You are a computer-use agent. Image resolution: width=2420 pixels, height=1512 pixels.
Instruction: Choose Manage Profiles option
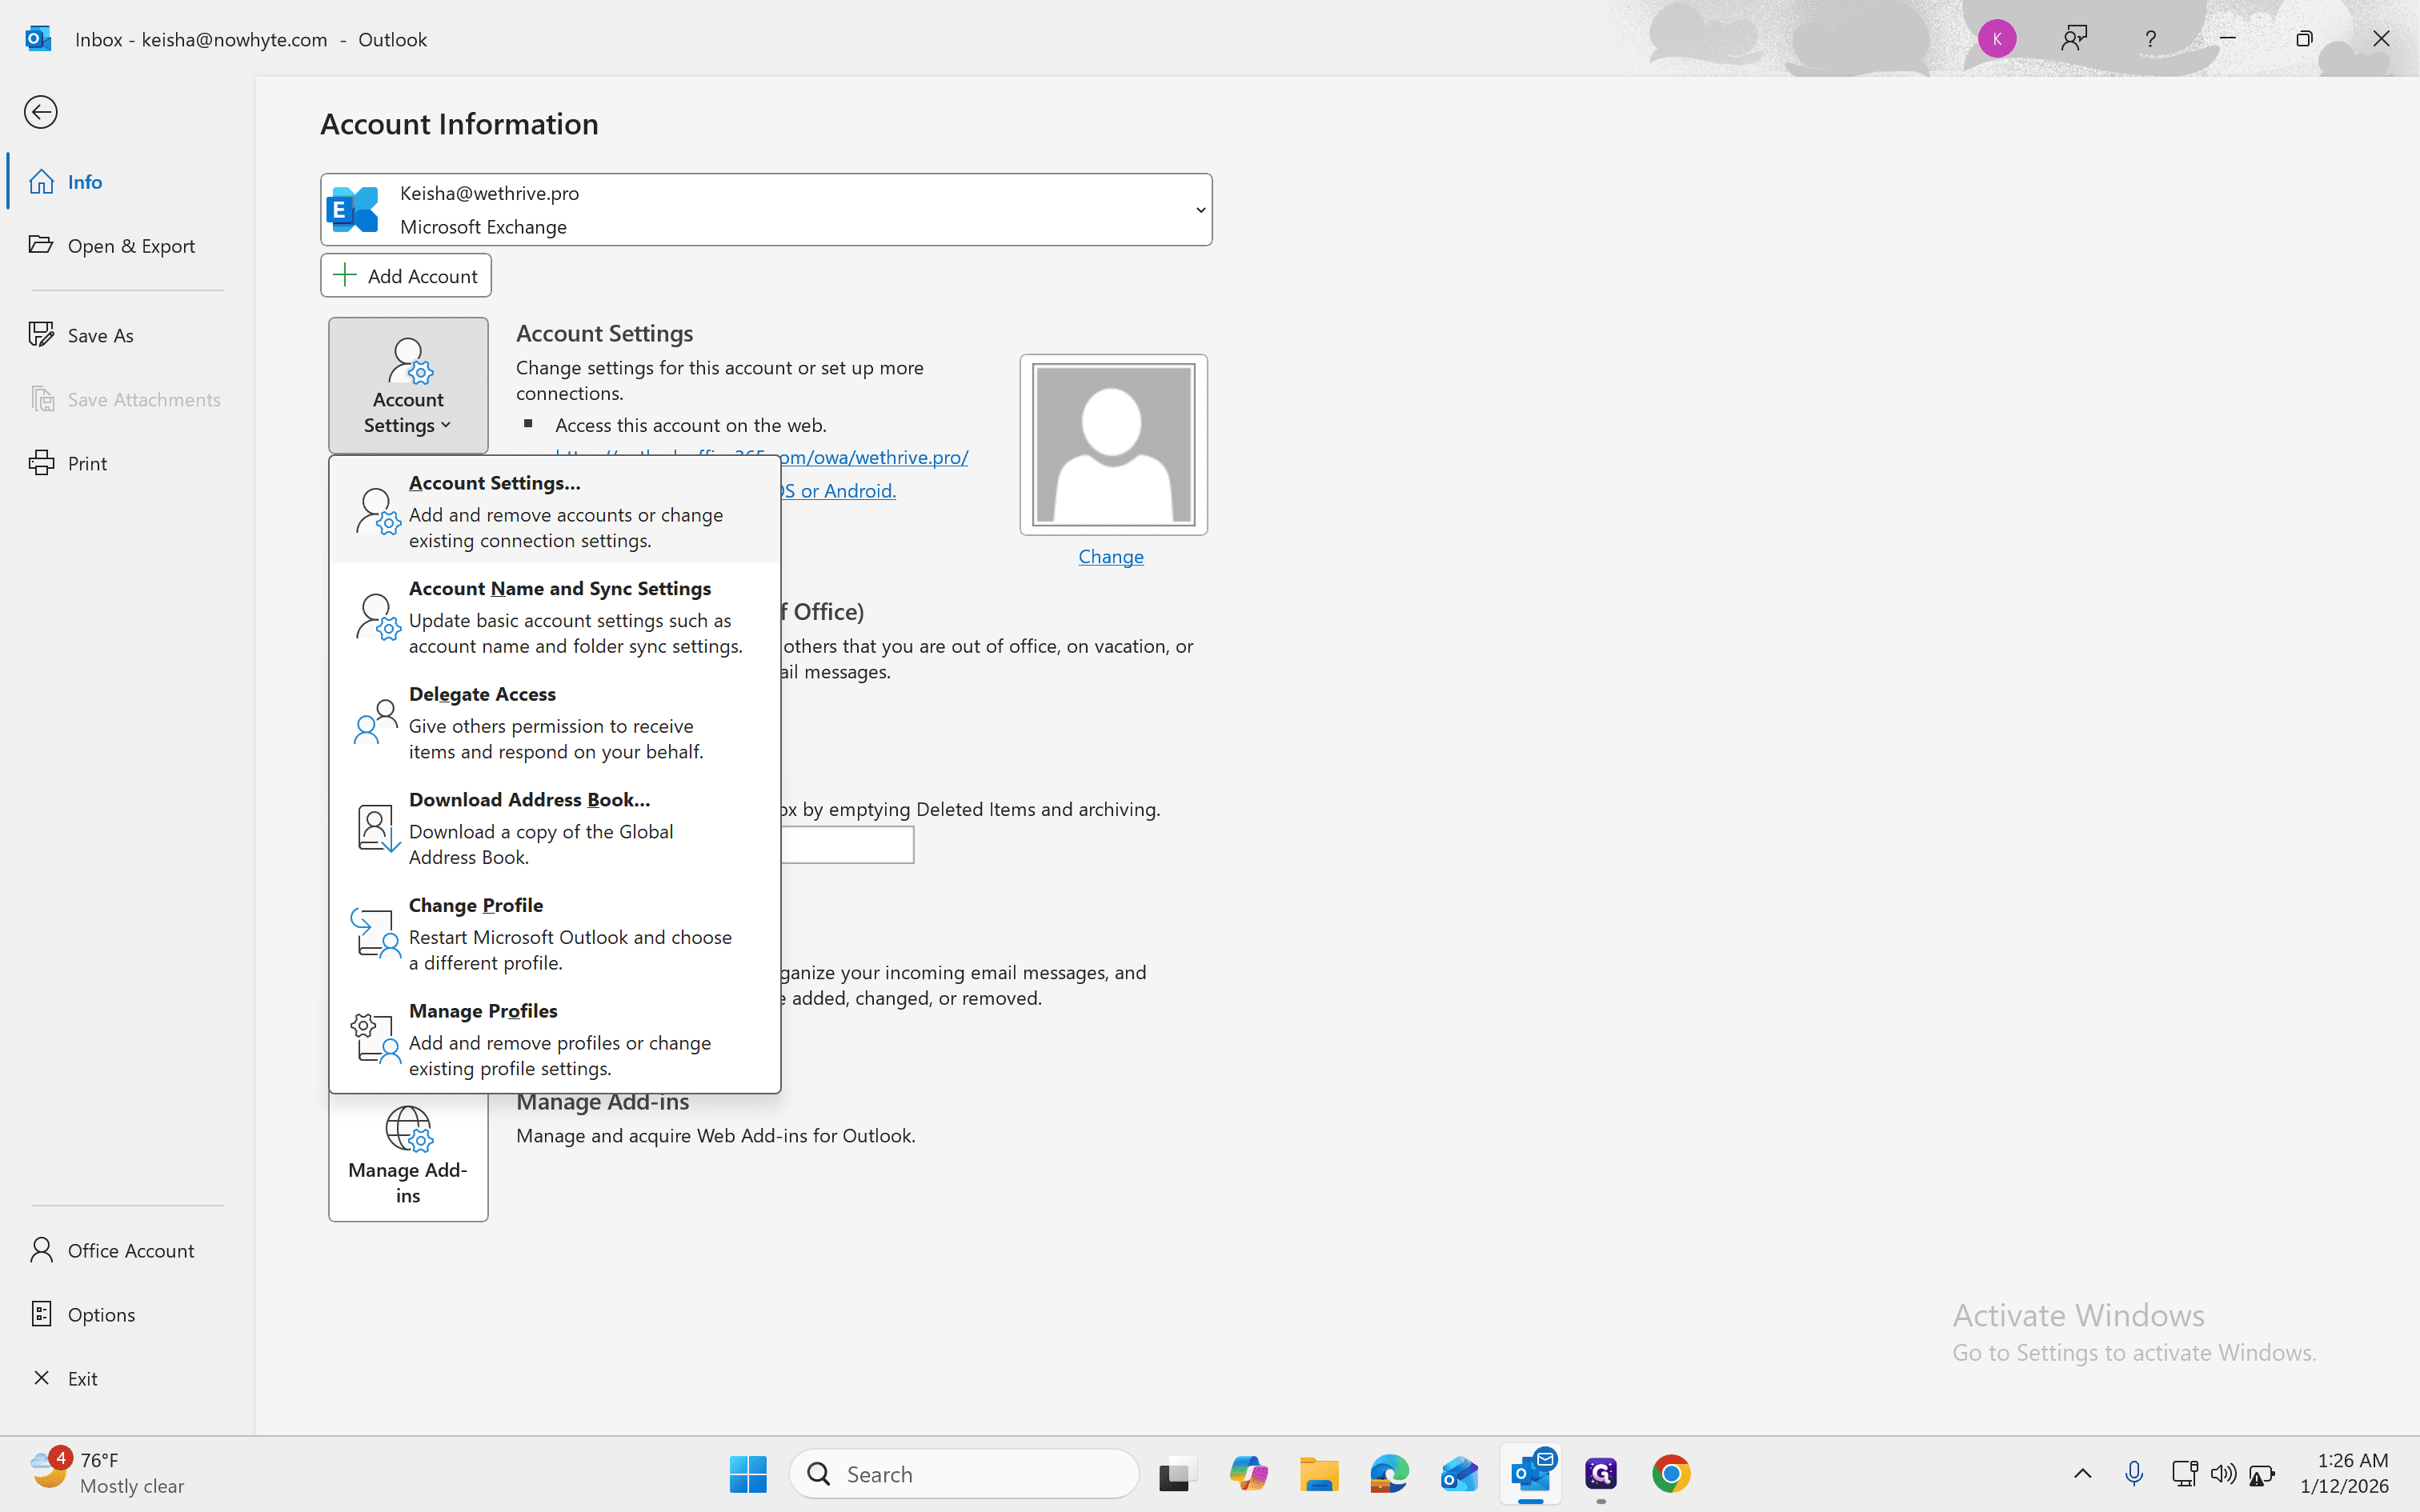(555, 1039)
